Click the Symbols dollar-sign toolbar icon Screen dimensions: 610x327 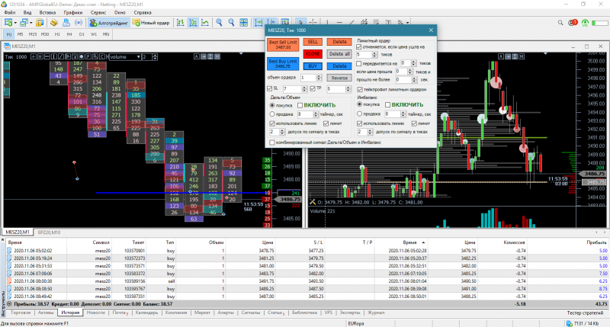tap(40, 23)
